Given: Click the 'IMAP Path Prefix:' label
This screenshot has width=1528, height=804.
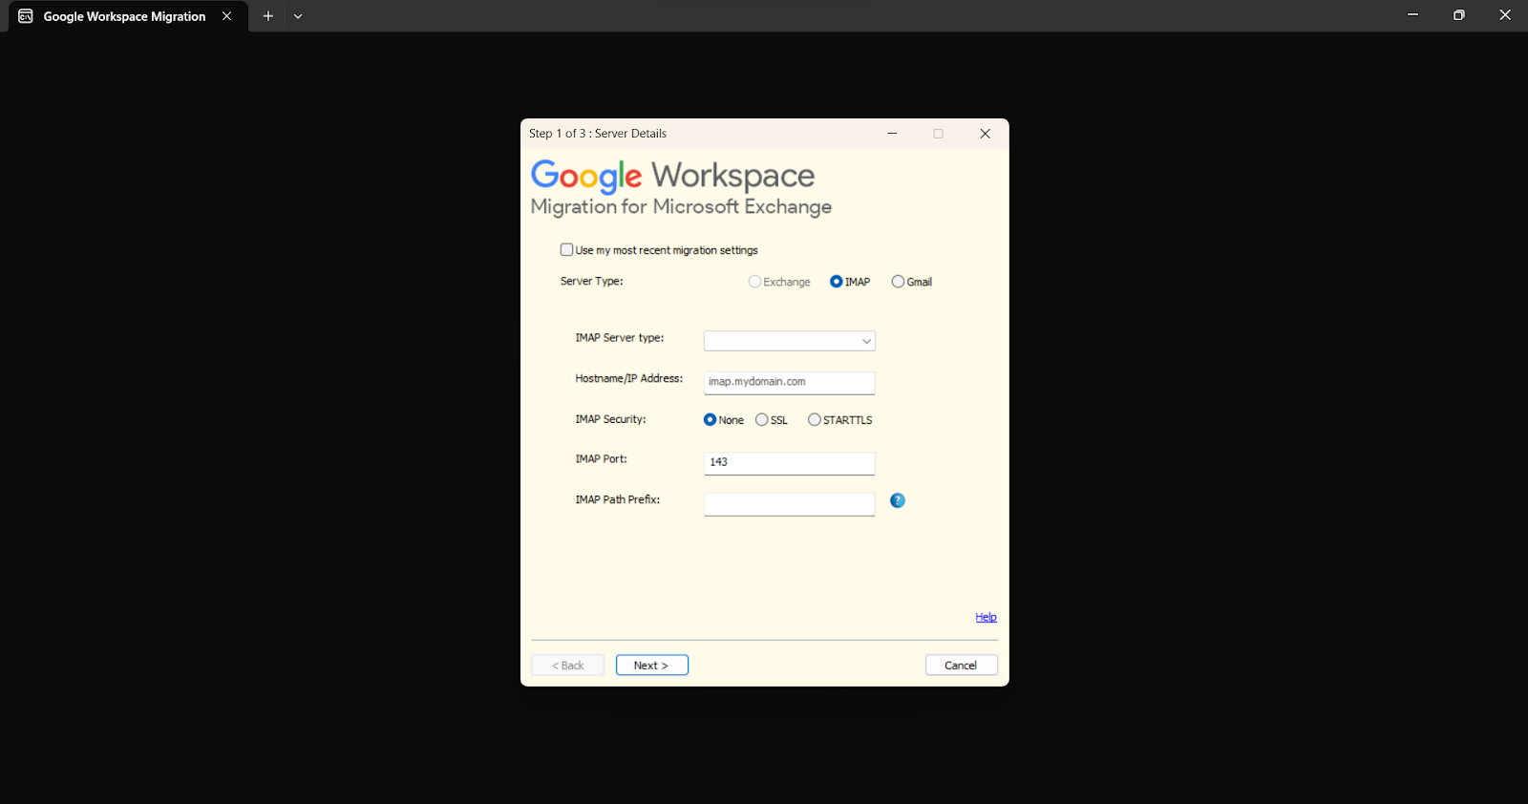Looking at the screenshot, I should point(618,499).
